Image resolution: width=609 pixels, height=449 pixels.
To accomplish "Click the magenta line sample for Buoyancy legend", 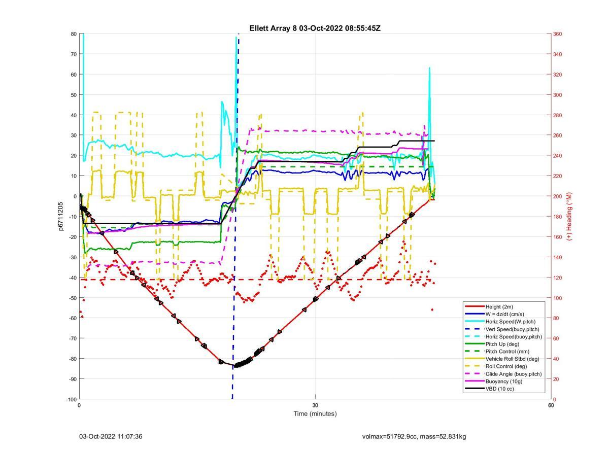I will point(474,381).
